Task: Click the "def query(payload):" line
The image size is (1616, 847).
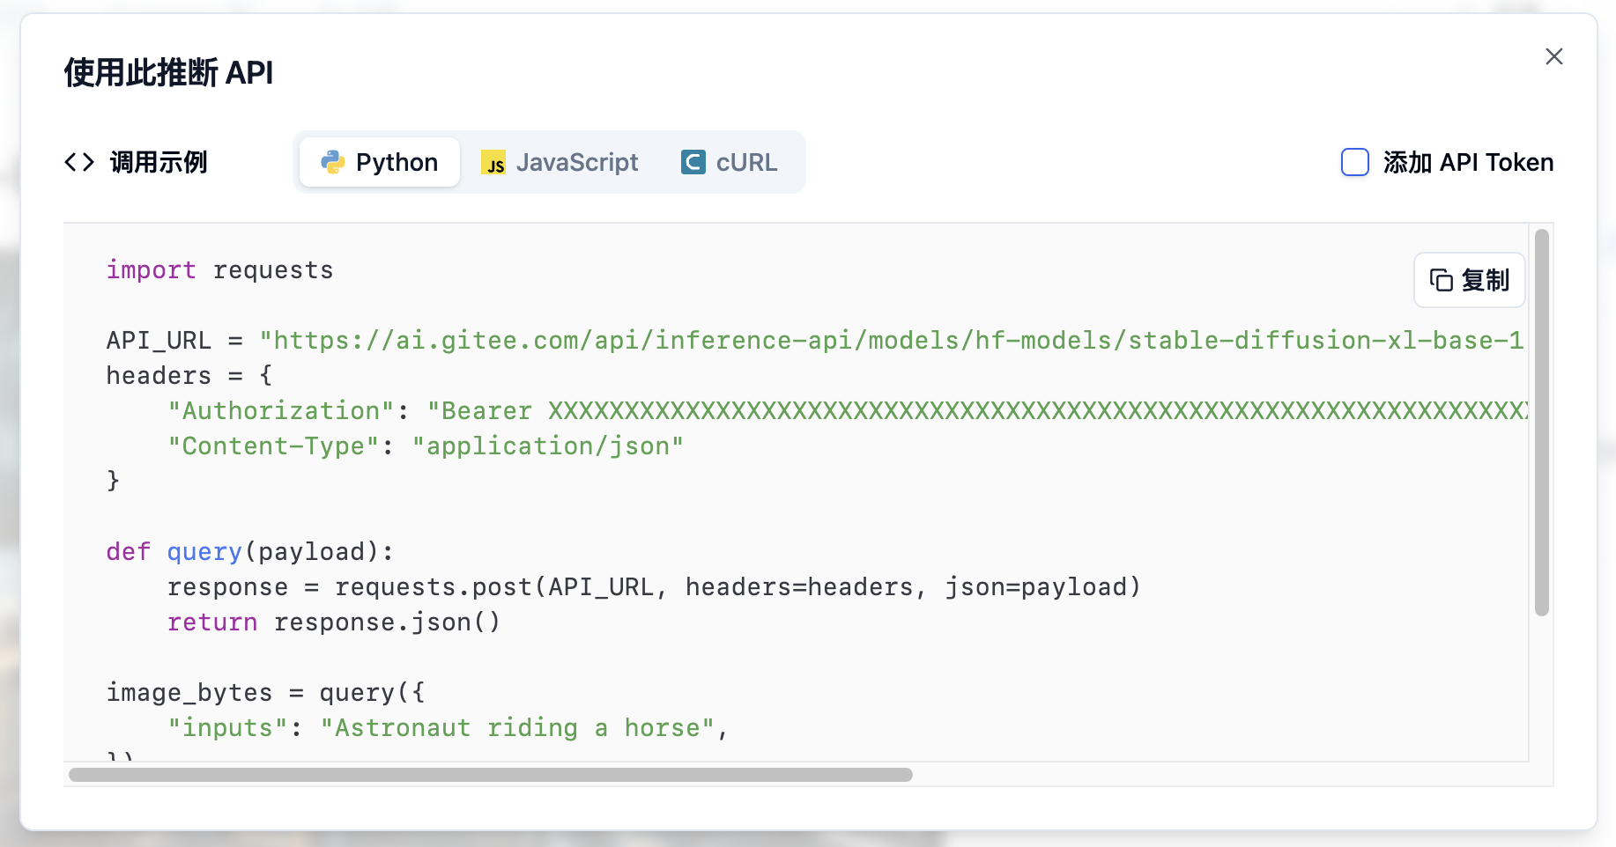Action: point(249,552)
